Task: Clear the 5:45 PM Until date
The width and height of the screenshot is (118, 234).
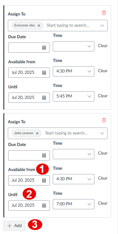Action: coord(103,96)
